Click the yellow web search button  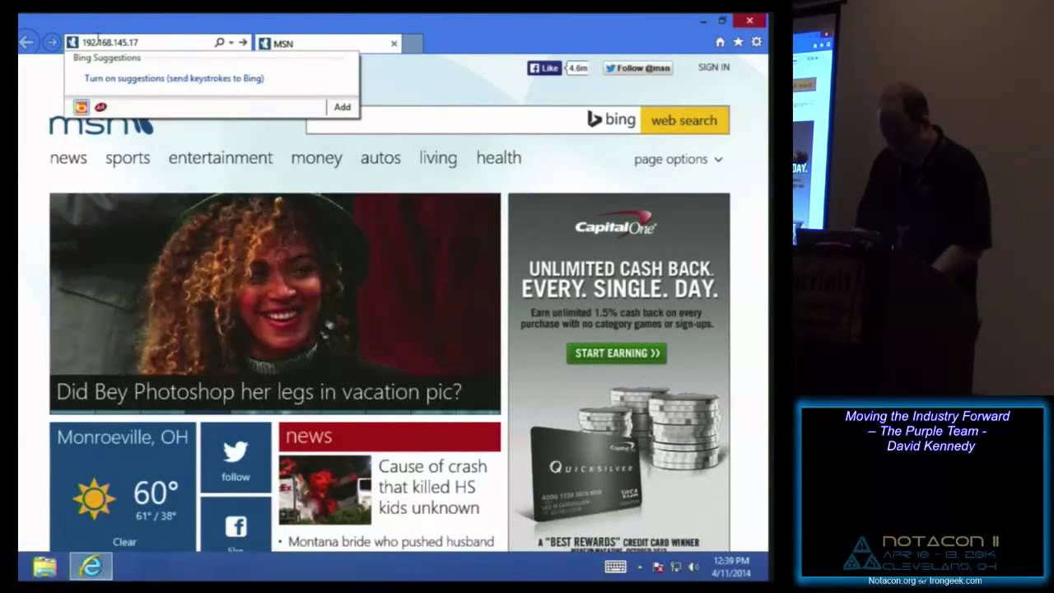pos(684,120)
